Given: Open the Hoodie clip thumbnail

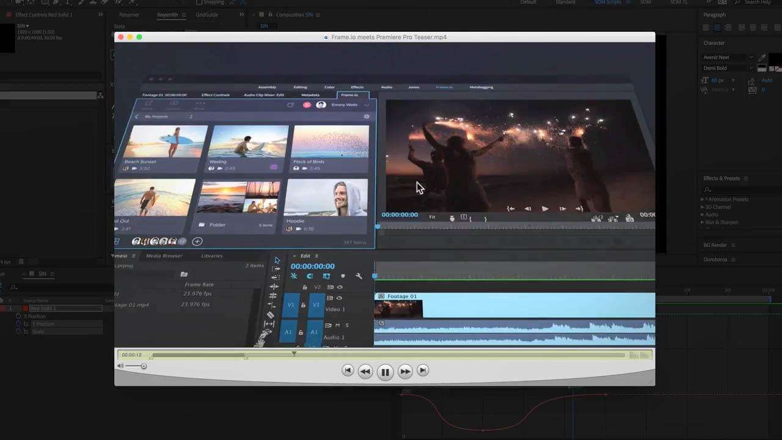Looking at the screenshot, I should pos(327,197).
